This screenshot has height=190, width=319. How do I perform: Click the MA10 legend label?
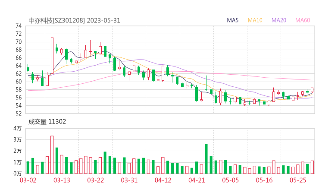(x=255, y=20)
